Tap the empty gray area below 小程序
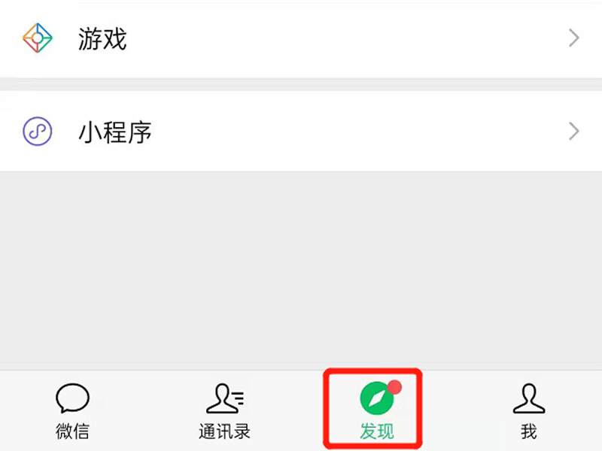This screenshot has width=602, height=451. (301, 271)
